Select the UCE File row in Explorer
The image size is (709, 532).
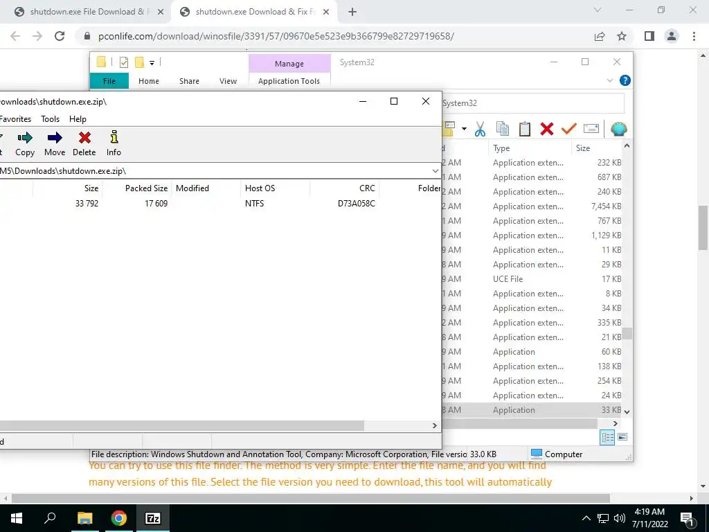click(532, 279)
